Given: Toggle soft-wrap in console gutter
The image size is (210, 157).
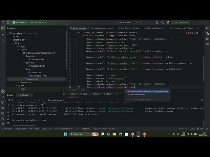Looking at the screenshot, I should click(x=8, y=112).
